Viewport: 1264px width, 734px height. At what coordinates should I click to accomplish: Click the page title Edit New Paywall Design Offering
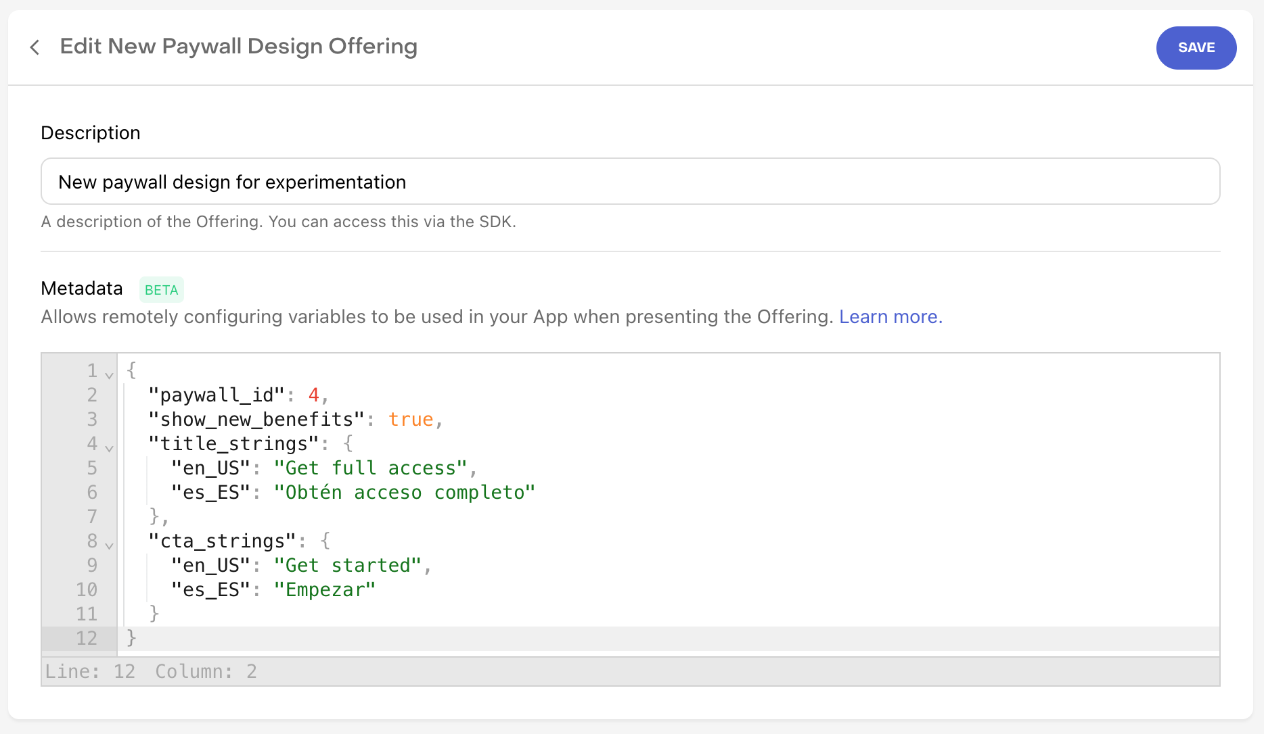pyautogui.click(x=238, y=47)
